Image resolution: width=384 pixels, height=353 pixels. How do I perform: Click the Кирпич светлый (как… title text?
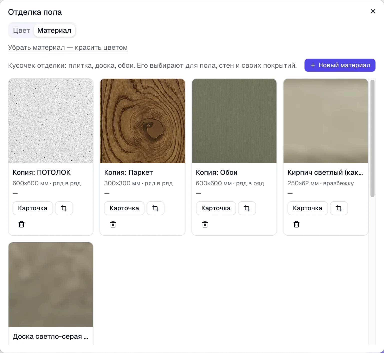tap(325, 172)
